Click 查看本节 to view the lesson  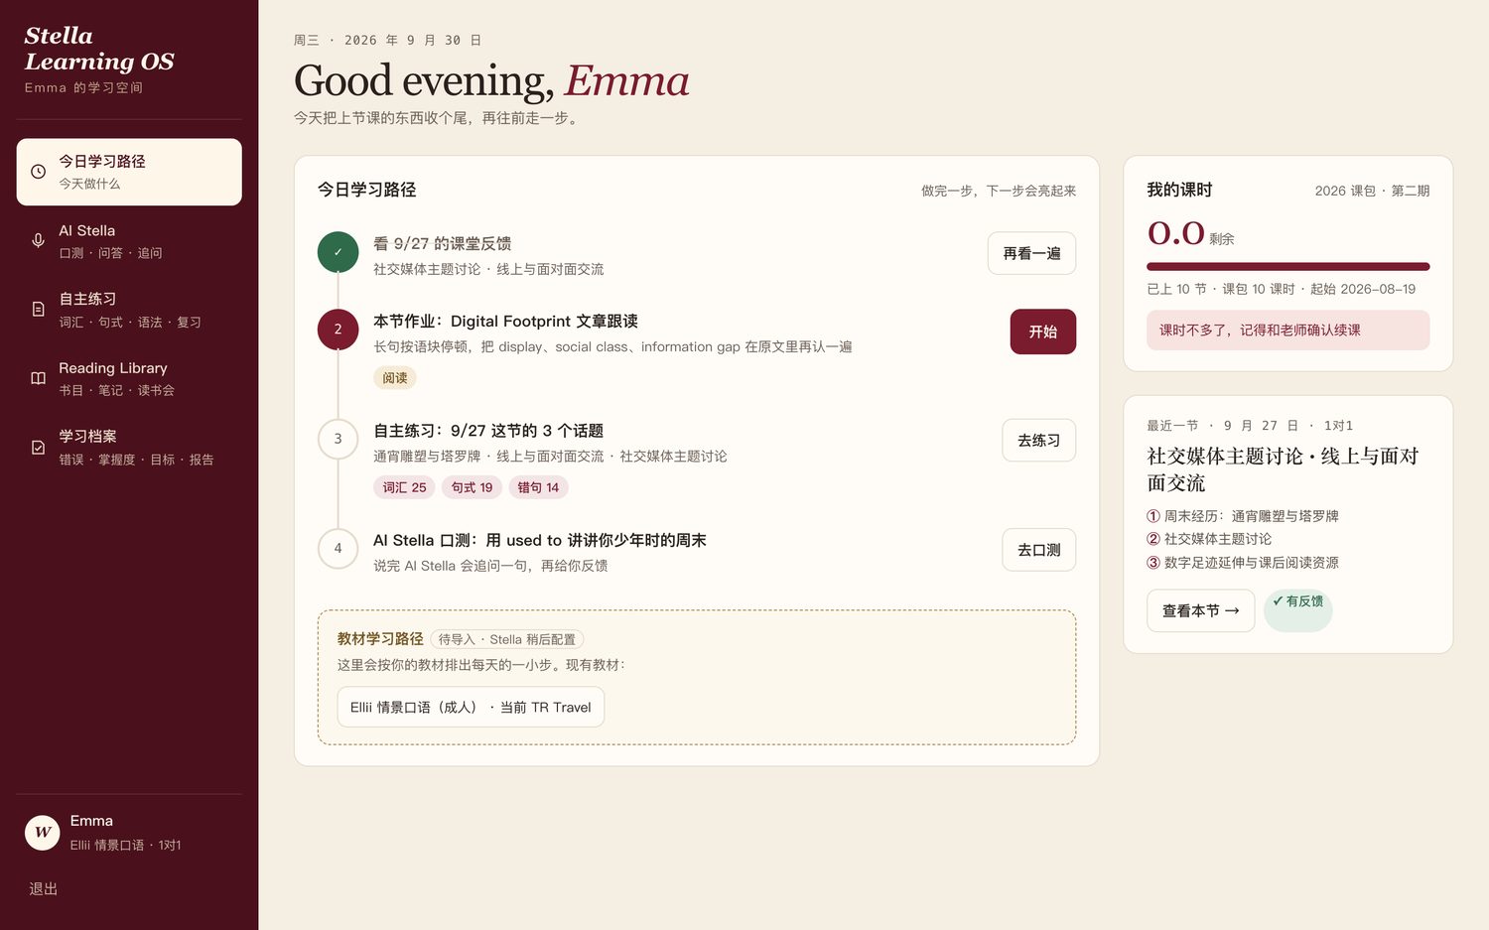pos(1200,610)
